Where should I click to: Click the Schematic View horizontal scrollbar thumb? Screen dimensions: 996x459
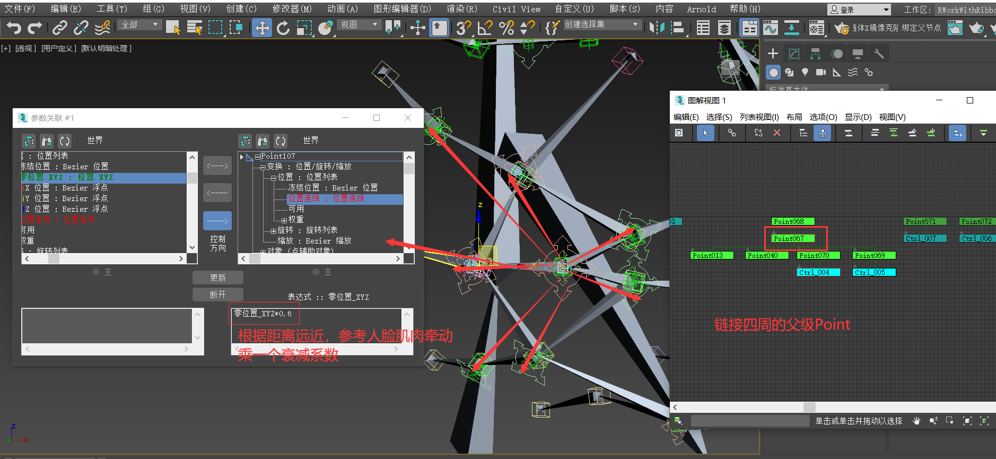click(809, 407)
